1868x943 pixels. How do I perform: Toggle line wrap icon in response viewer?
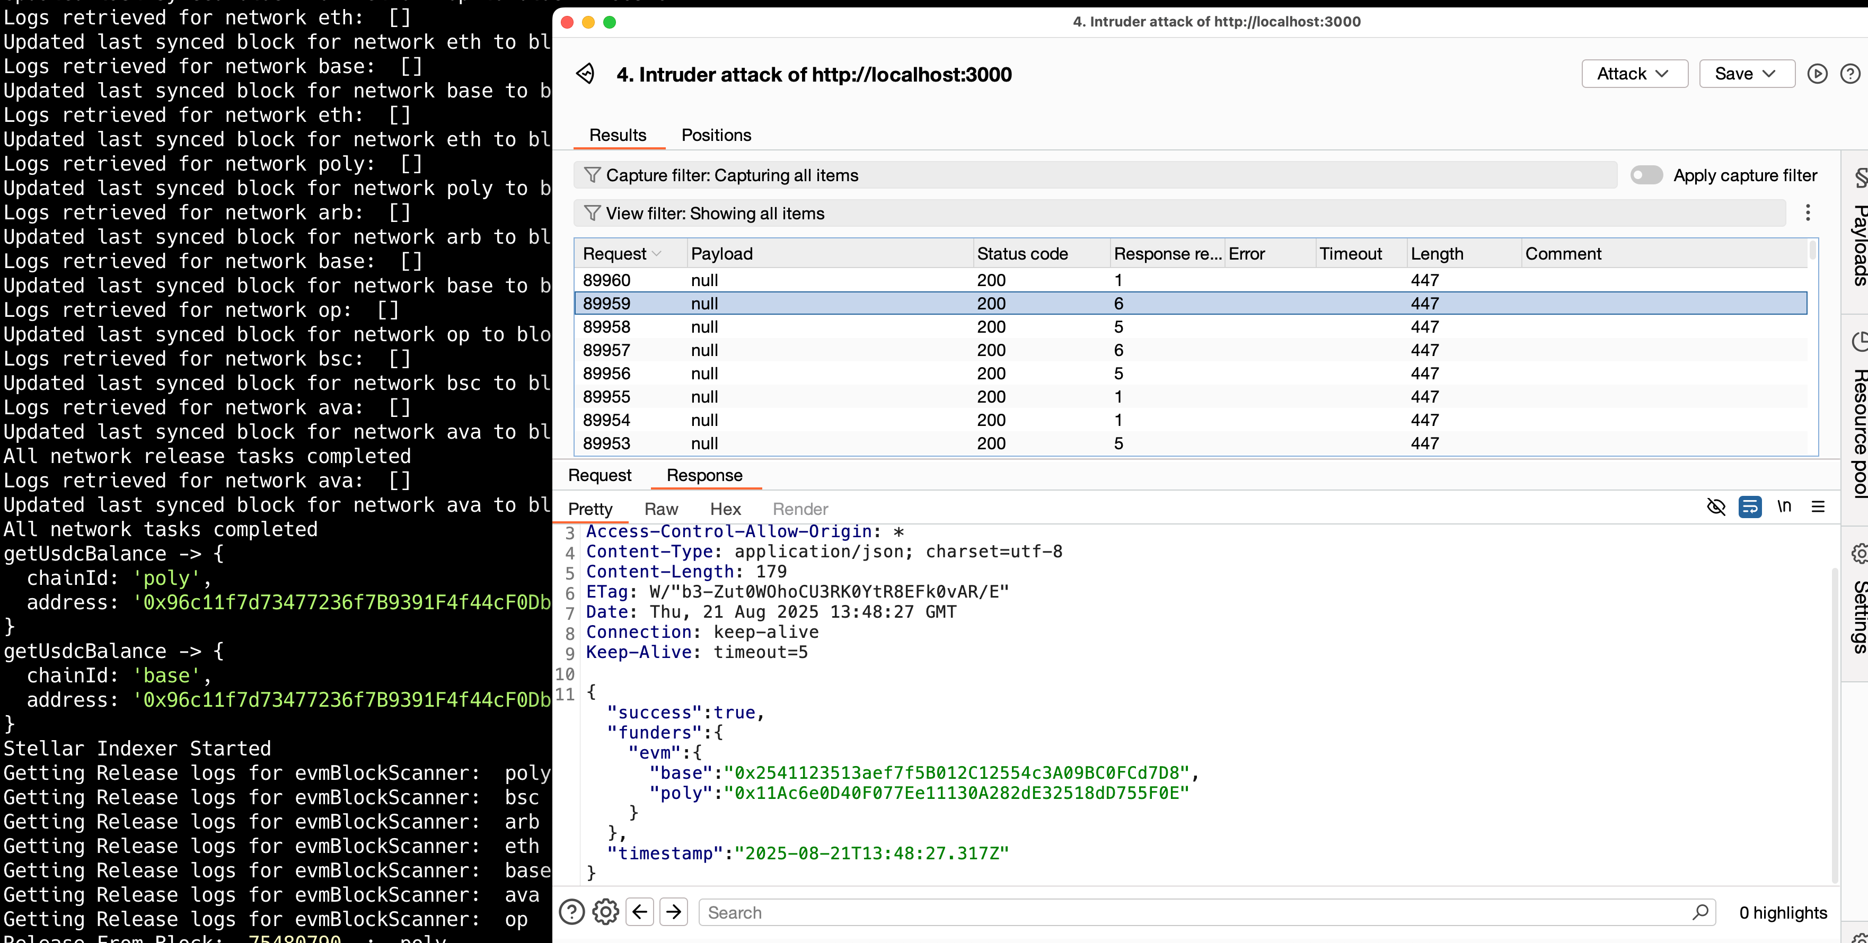[x=1750, y=506]
